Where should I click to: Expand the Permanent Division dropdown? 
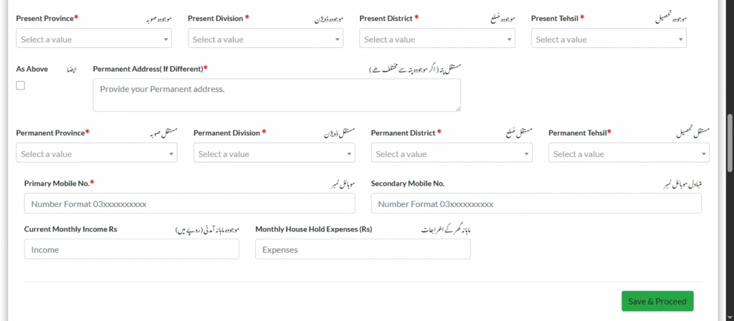pos(274,153)
